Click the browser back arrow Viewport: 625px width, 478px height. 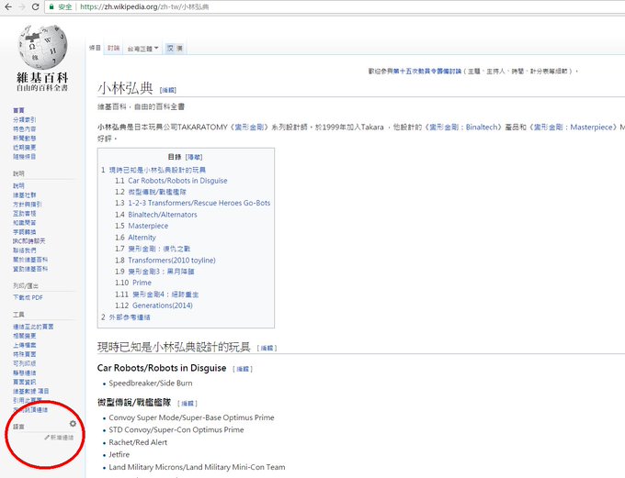click(x=8, y=6)
